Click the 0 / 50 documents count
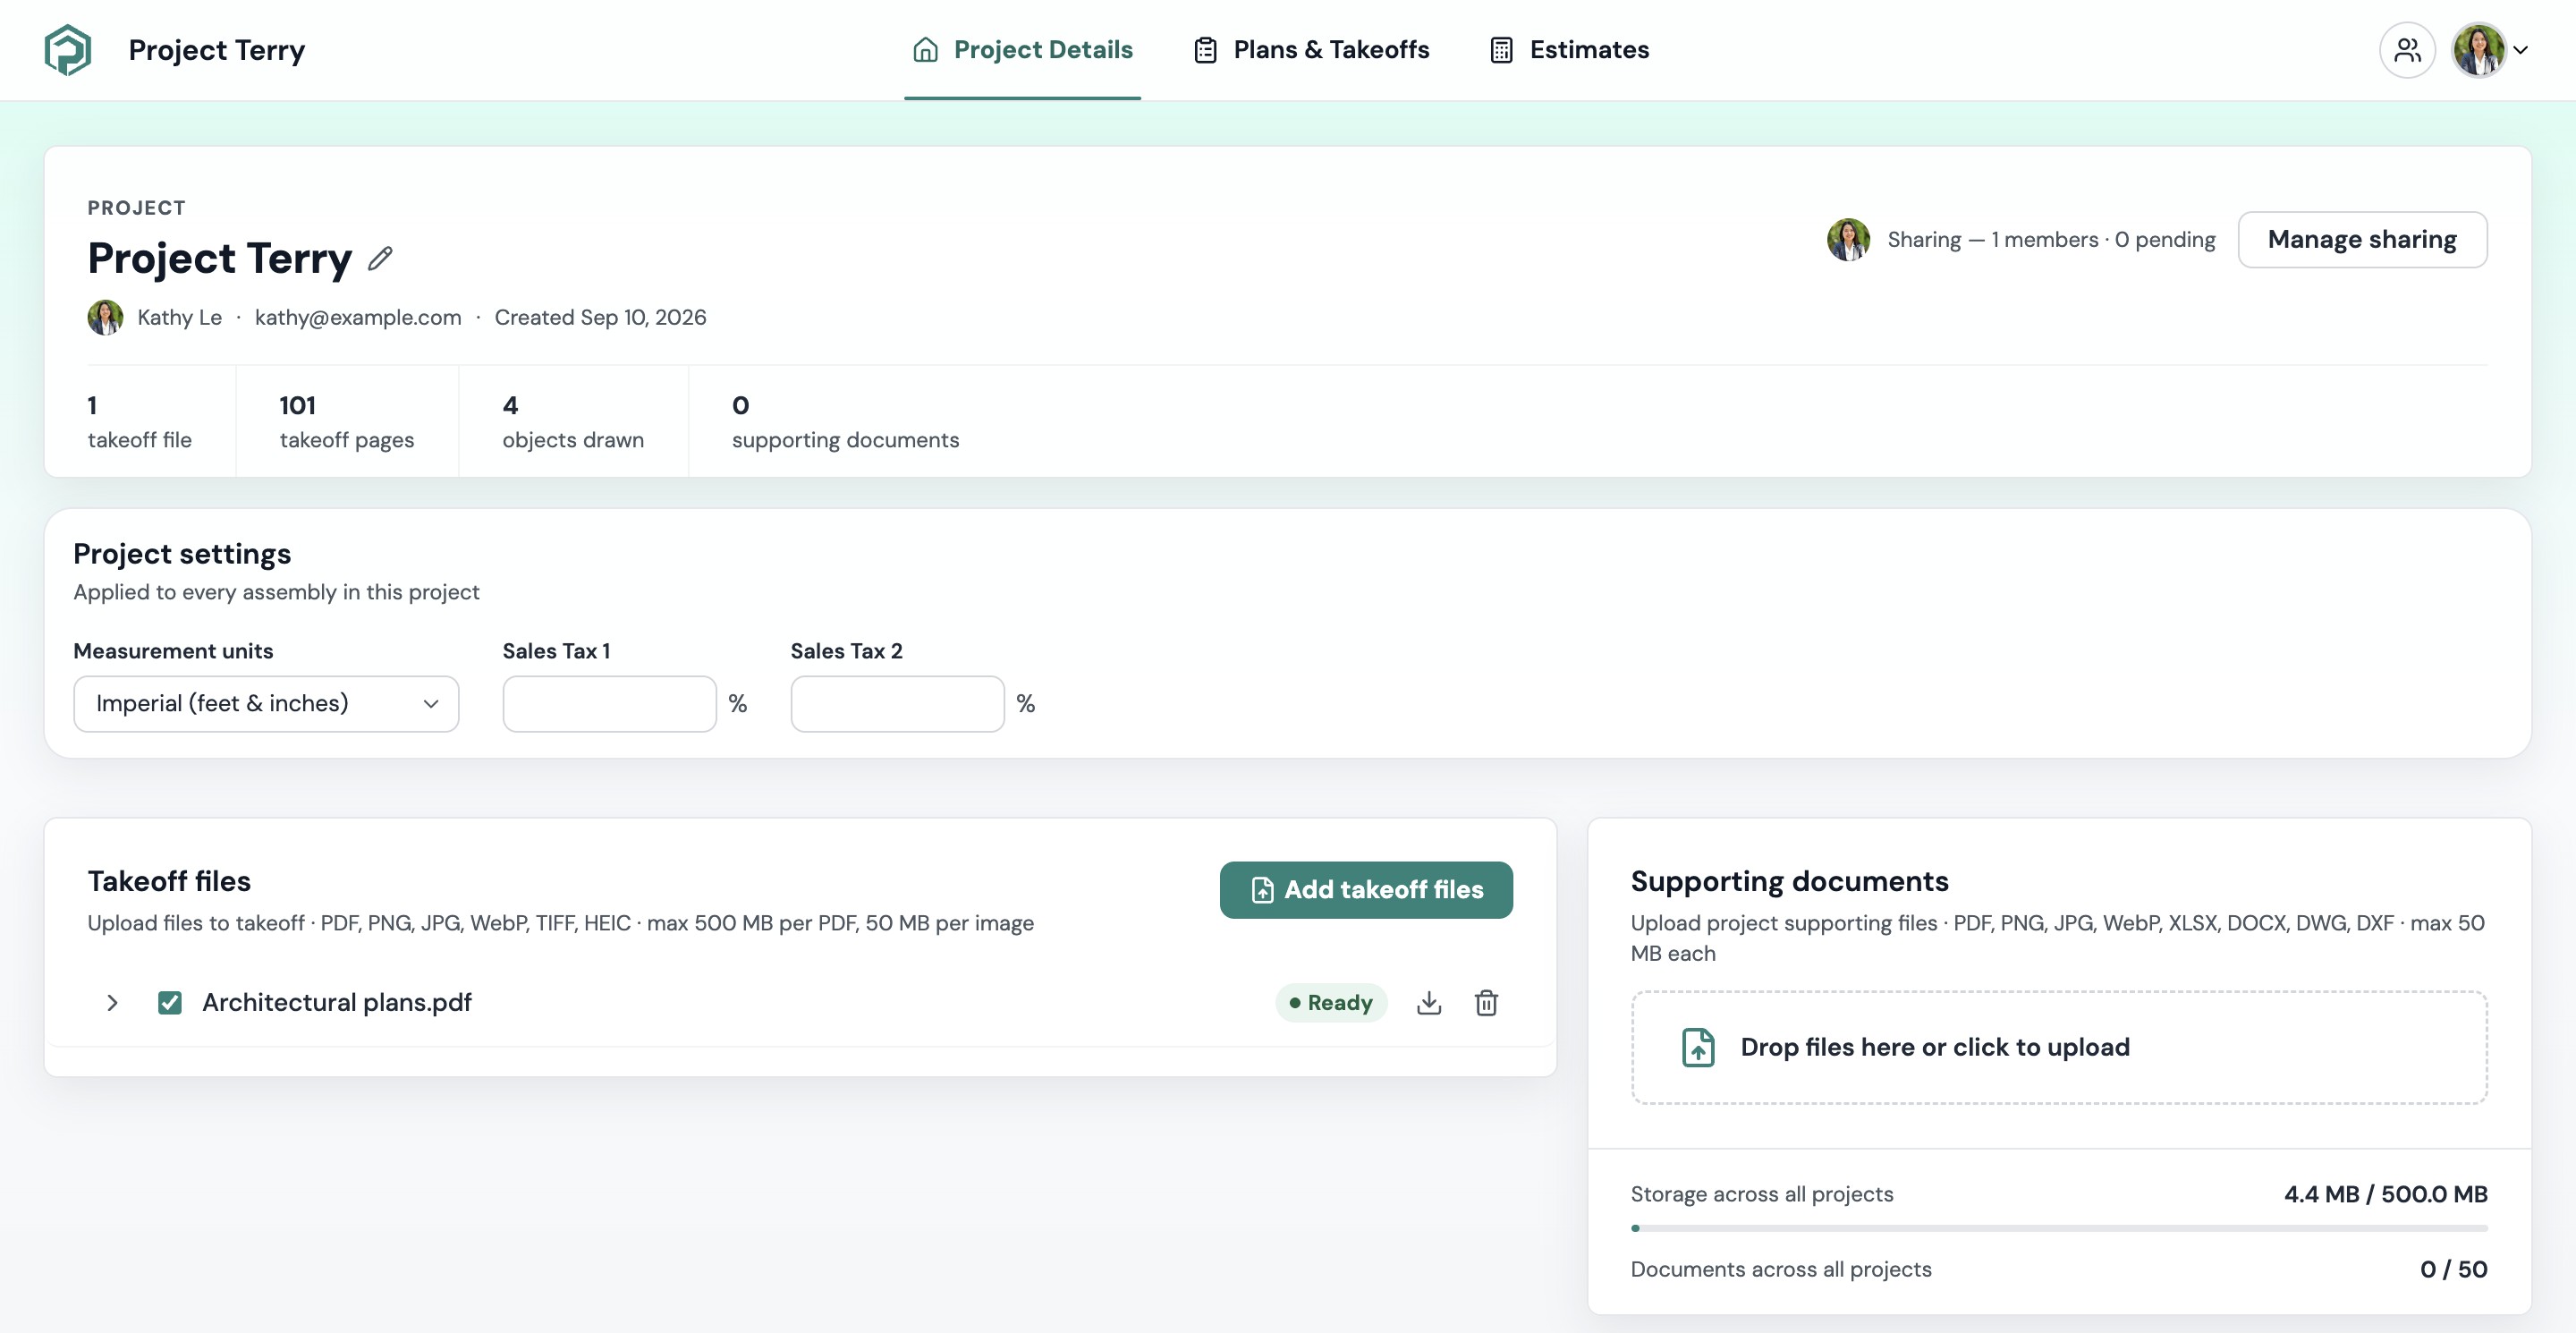The height and width of the screenshot is (1333, 2576). (2453, 1269)
